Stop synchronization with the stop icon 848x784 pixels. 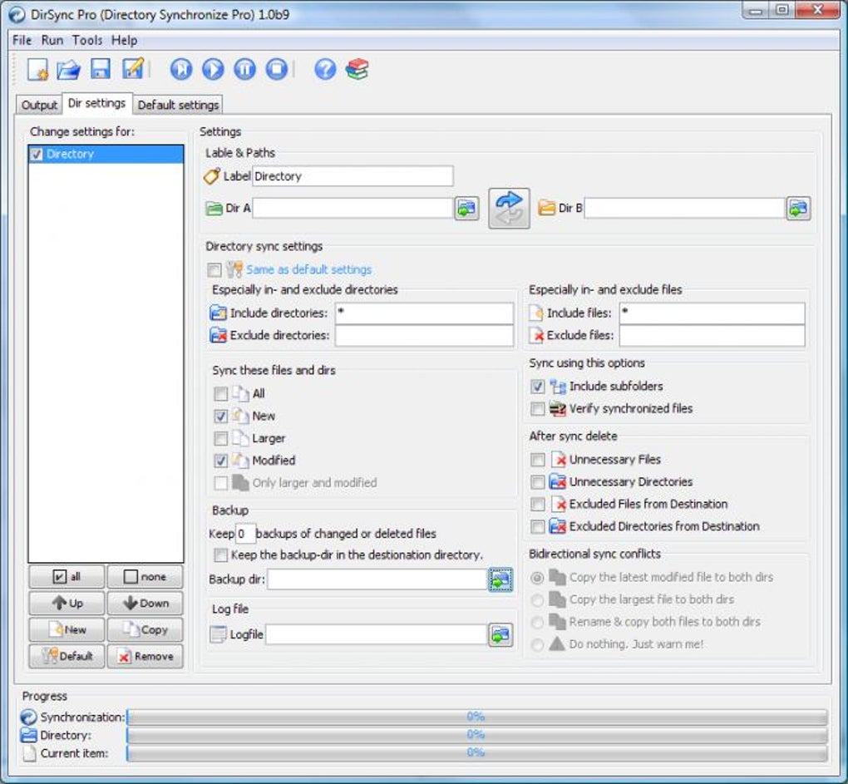(277, 69)
